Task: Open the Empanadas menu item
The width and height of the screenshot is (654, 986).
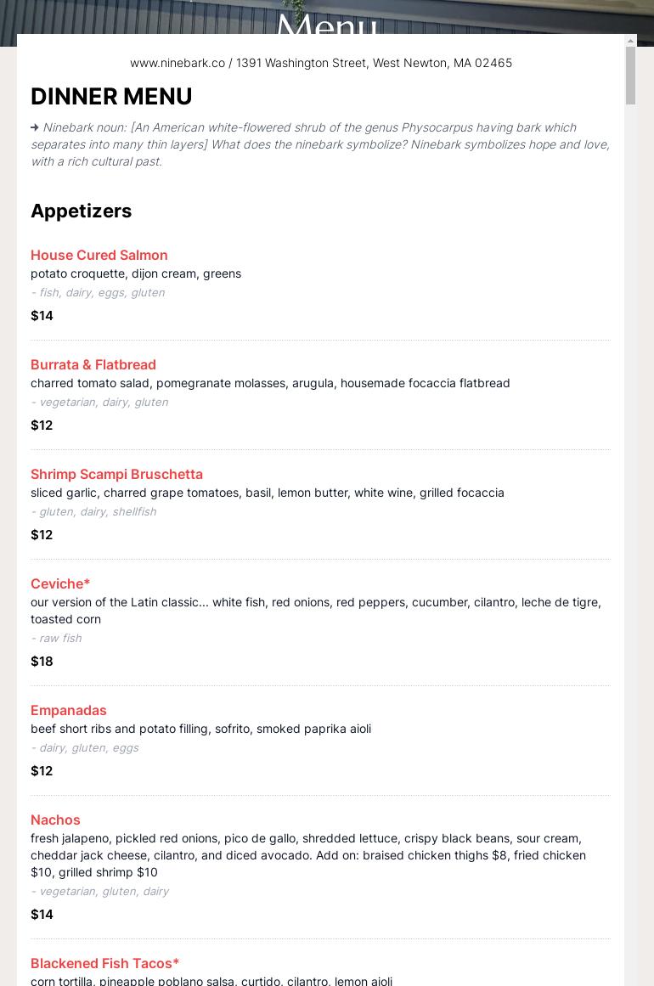Action: coord(69,710)
